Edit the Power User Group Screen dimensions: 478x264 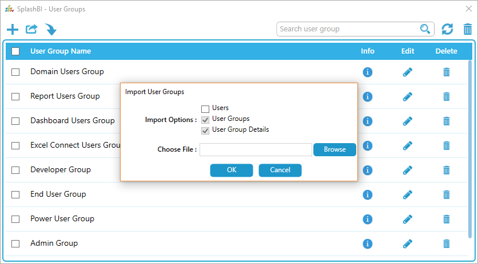(407, 219)
